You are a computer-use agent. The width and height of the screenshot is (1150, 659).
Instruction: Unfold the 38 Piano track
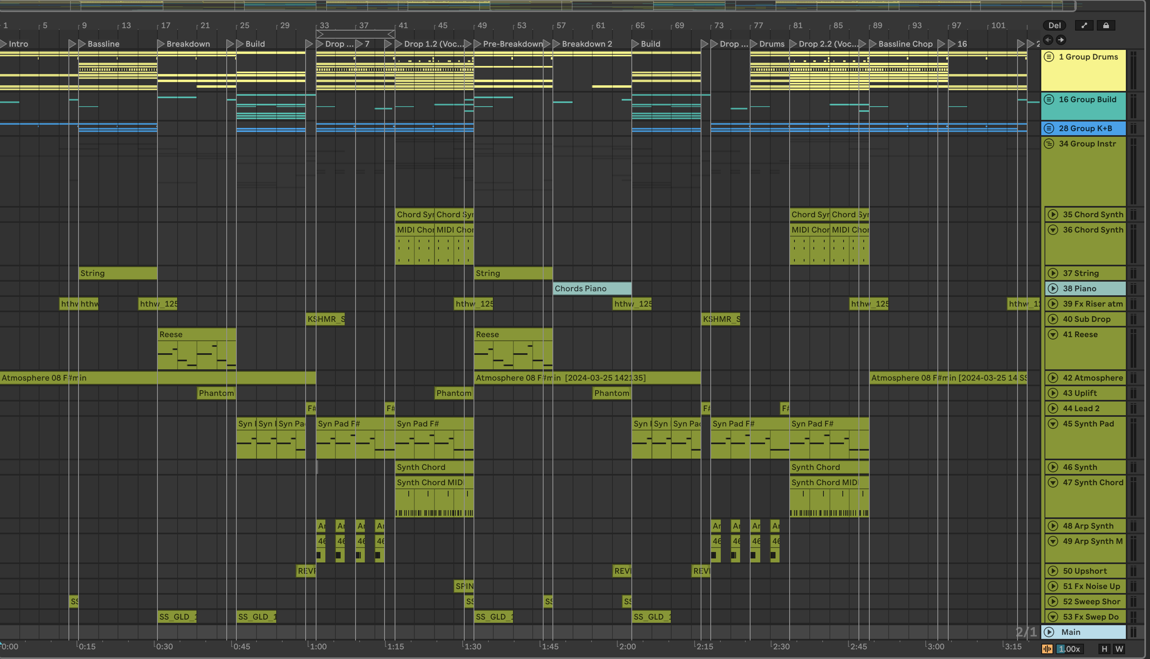click(1053, 288)
